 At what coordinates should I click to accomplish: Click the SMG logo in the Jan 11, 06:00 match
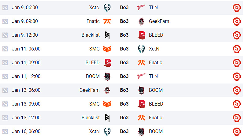pos(107,49)
